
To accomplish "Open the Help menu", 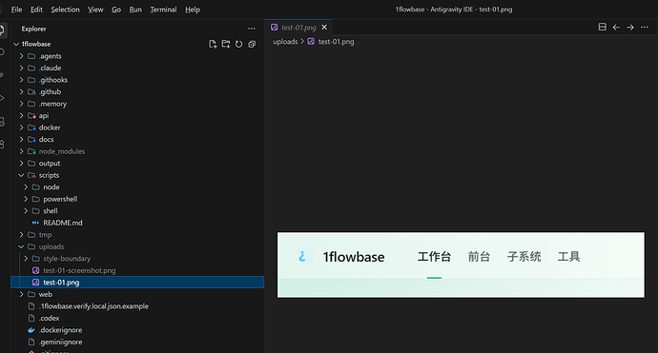I will point(193,10).
